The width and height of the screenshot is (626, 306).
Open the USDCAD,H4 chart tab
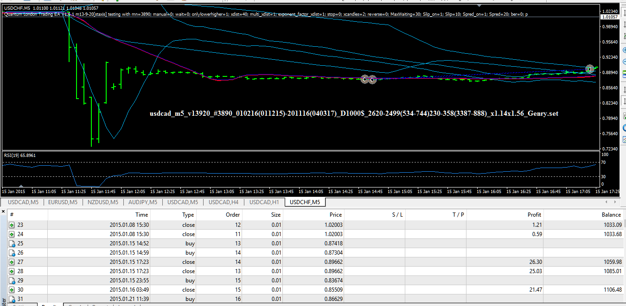224,202
